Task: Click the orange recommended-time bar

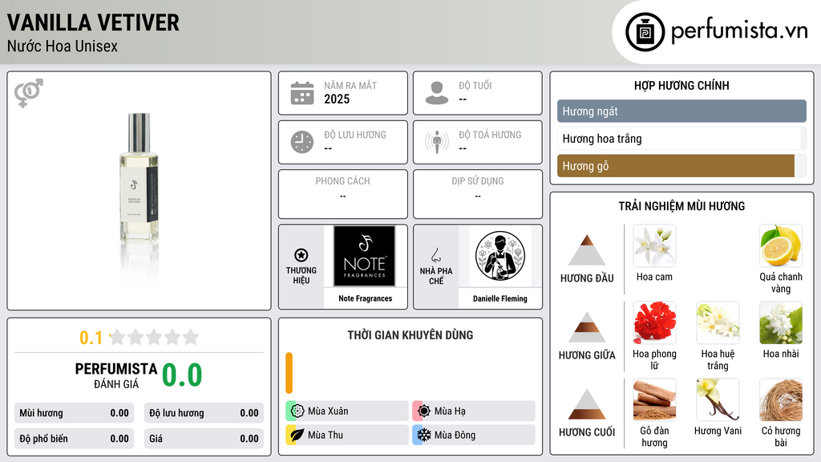Action: [x=289, y=373]
